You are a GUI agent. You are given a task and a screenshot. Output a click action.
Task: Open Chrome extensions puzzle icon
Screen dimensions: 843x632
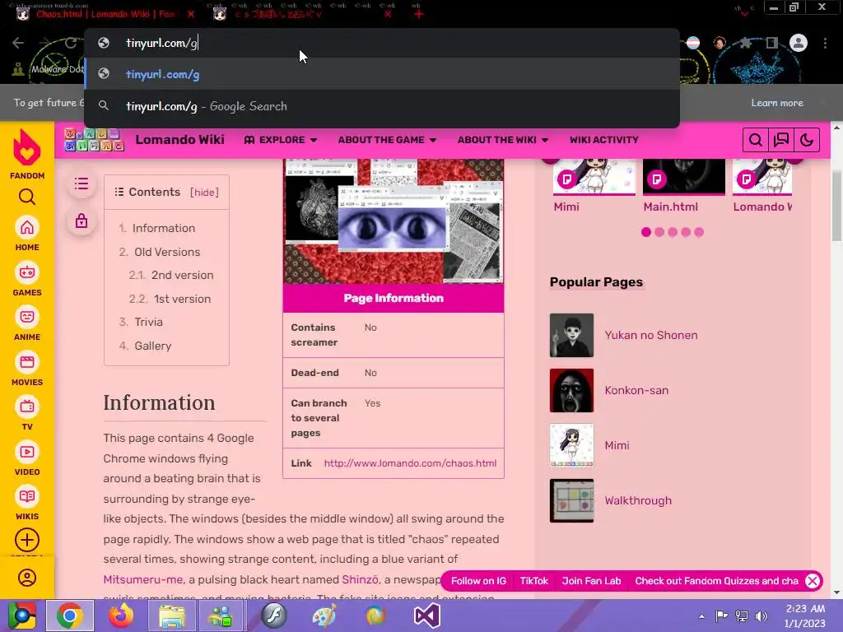tap(745, 43)
